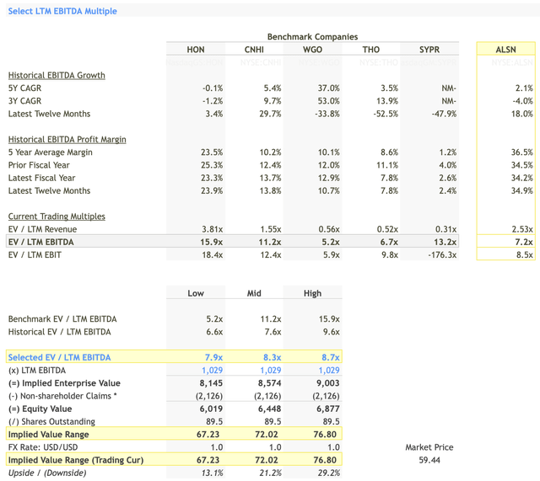Click the highlighted ALSN column header

coord(505,50)
